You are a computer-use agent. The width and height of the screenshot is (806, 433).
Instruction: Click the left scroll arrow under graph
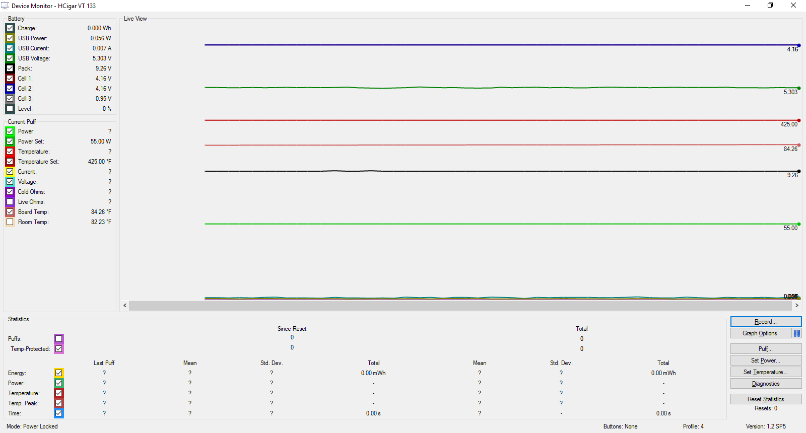tap(125, 306)
